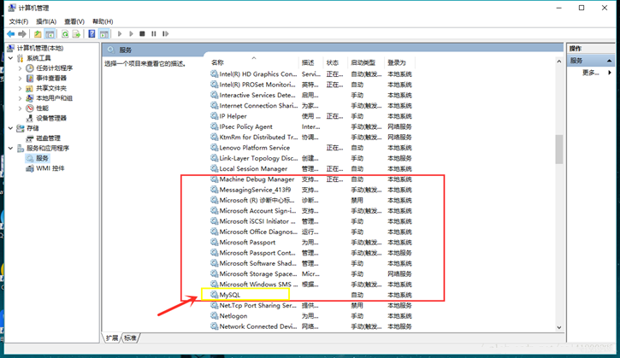
Task: Expand the 任务计划程序 tree node
Action: pyautogui.click(x=20, y=68)
